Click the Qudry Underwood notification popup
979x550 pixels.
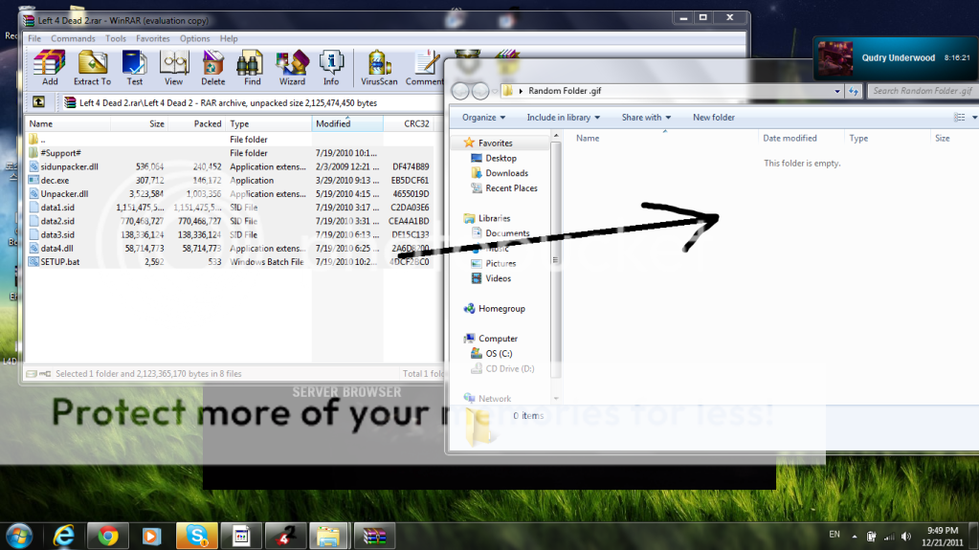coord(896,58)
